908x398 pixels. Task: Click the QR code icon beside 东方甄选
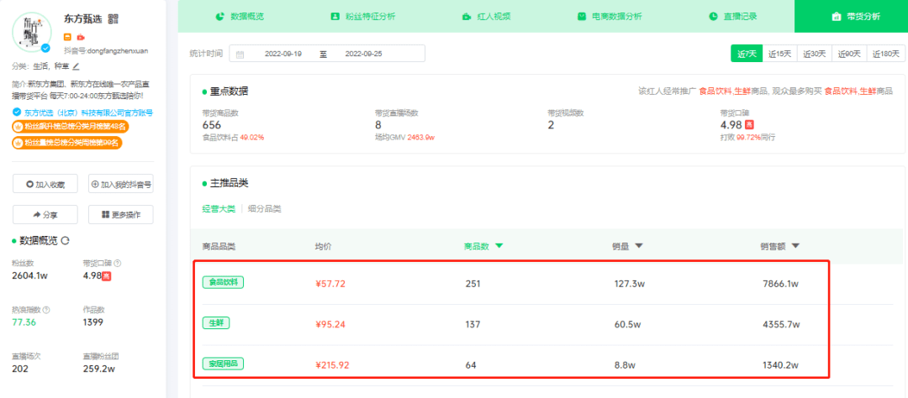point(113,19)
